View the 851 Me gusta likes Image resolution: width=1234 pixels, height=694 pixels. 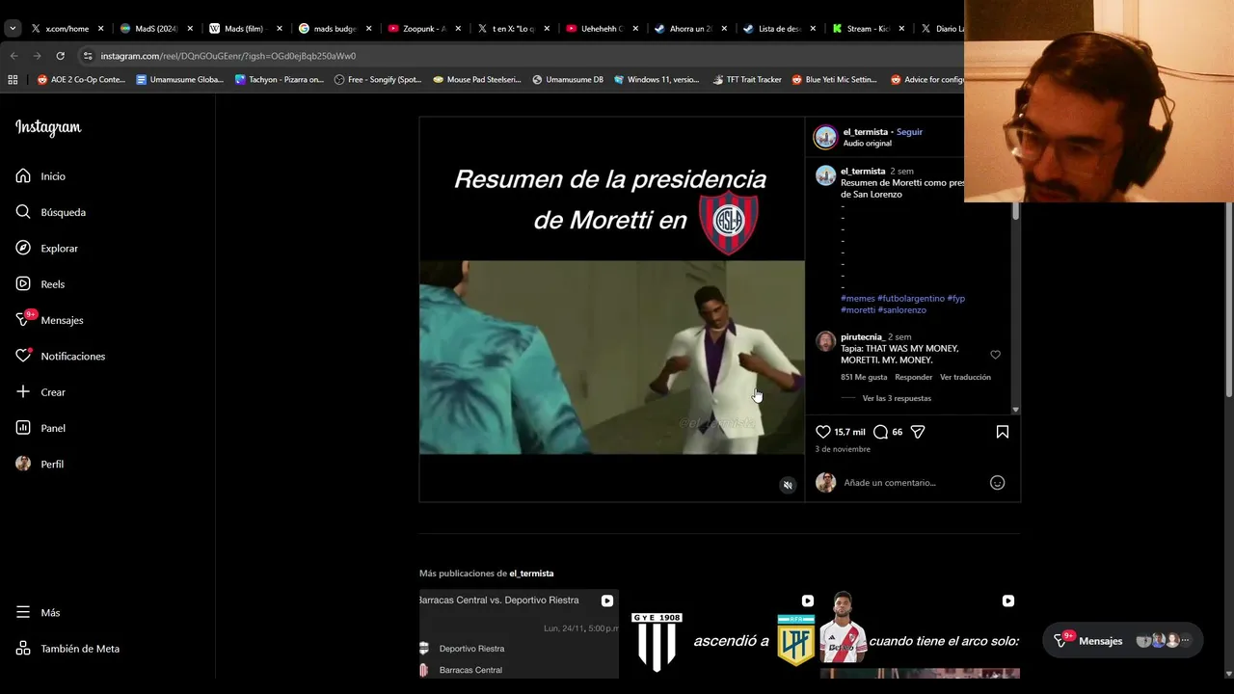(864, 378)
